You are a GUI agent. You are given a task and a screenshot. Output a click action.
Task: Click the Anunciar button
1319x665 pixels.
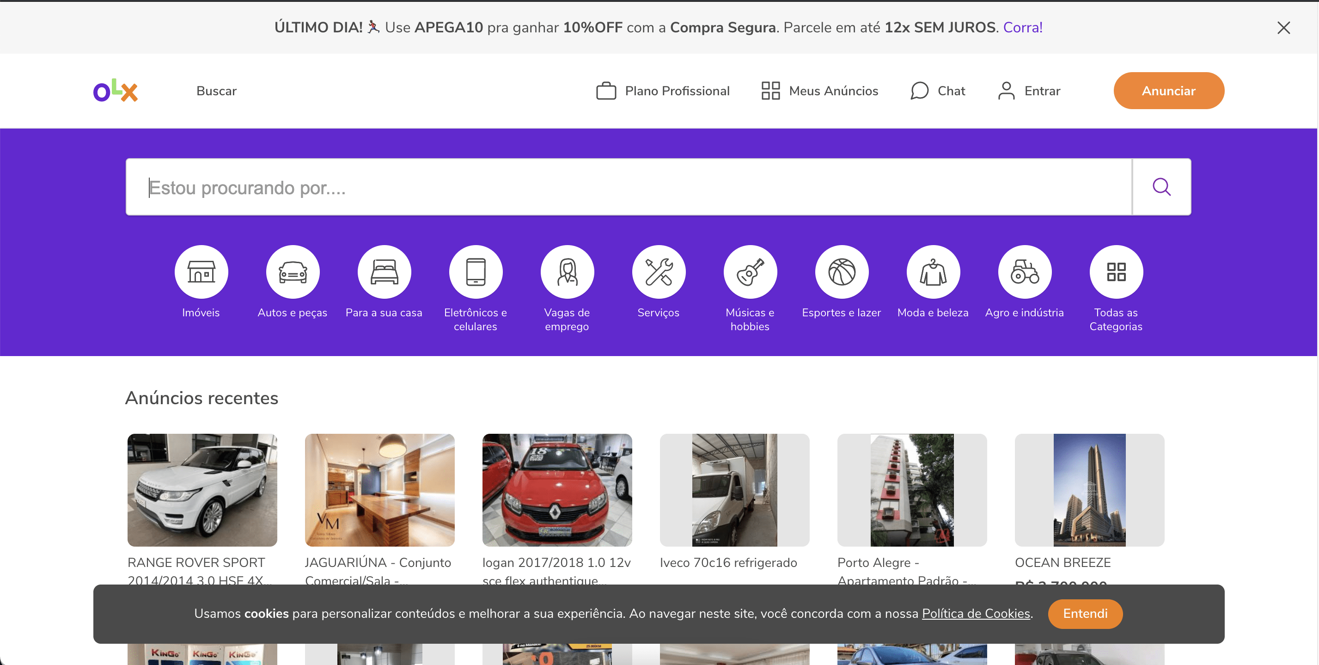(x=1170, y=91)
